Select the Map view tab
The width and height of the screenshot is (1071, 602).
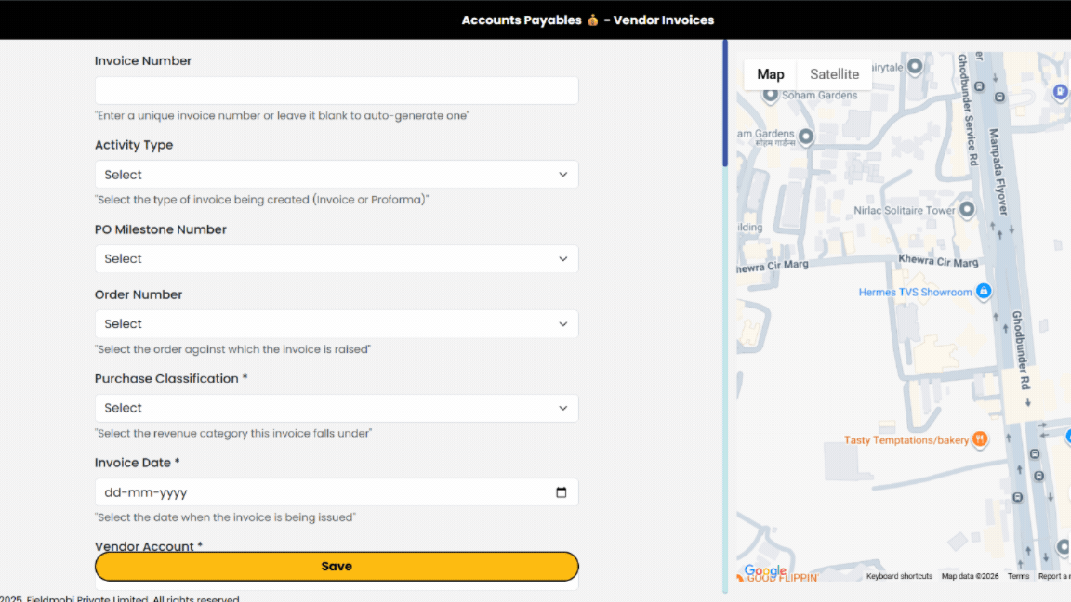pyautogui.click(x=771, y=74)
